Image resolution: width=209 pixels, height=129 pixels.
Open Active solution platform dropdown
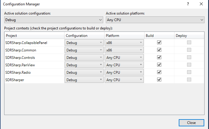(x=155, y=20)
